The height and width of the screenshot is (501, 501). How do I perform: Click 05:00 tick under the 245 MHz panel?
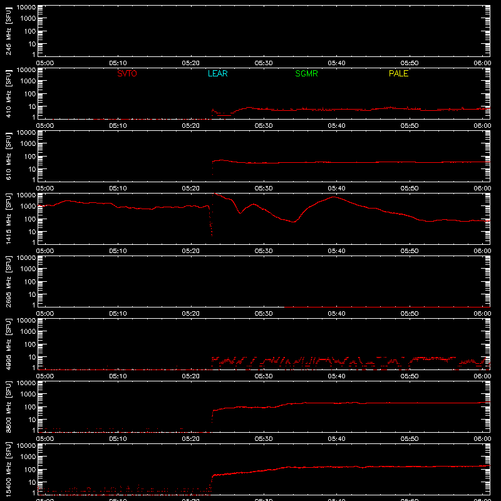point(44,63)
